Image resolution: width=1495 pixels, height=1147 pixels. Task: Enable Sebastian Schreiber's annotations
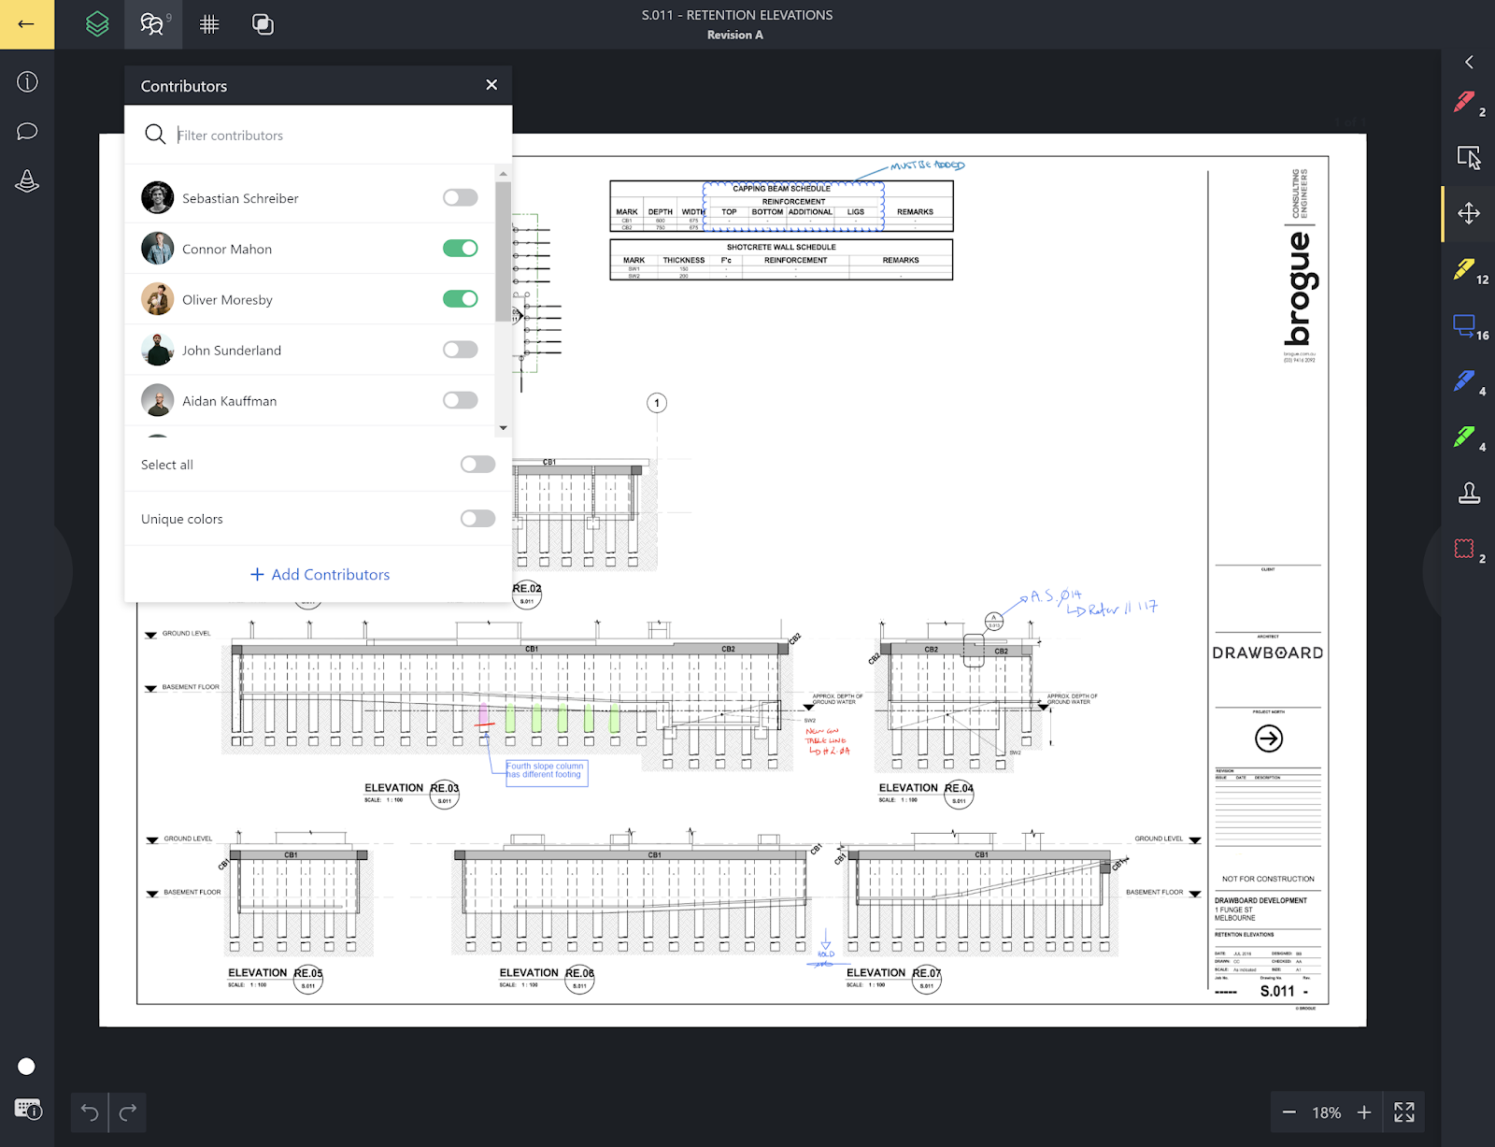coord(461,197)
